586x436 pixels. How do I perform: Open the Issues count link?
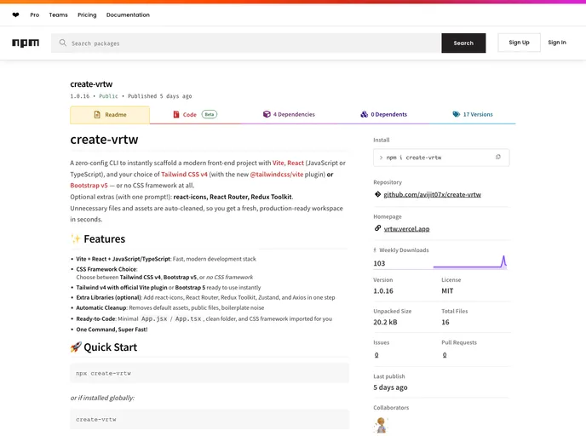[376, 355]
